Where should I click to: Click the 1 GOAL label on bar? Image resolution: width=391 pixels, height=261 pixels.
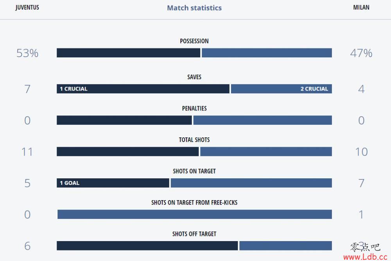pyautogui.click(x=70, y=183)
